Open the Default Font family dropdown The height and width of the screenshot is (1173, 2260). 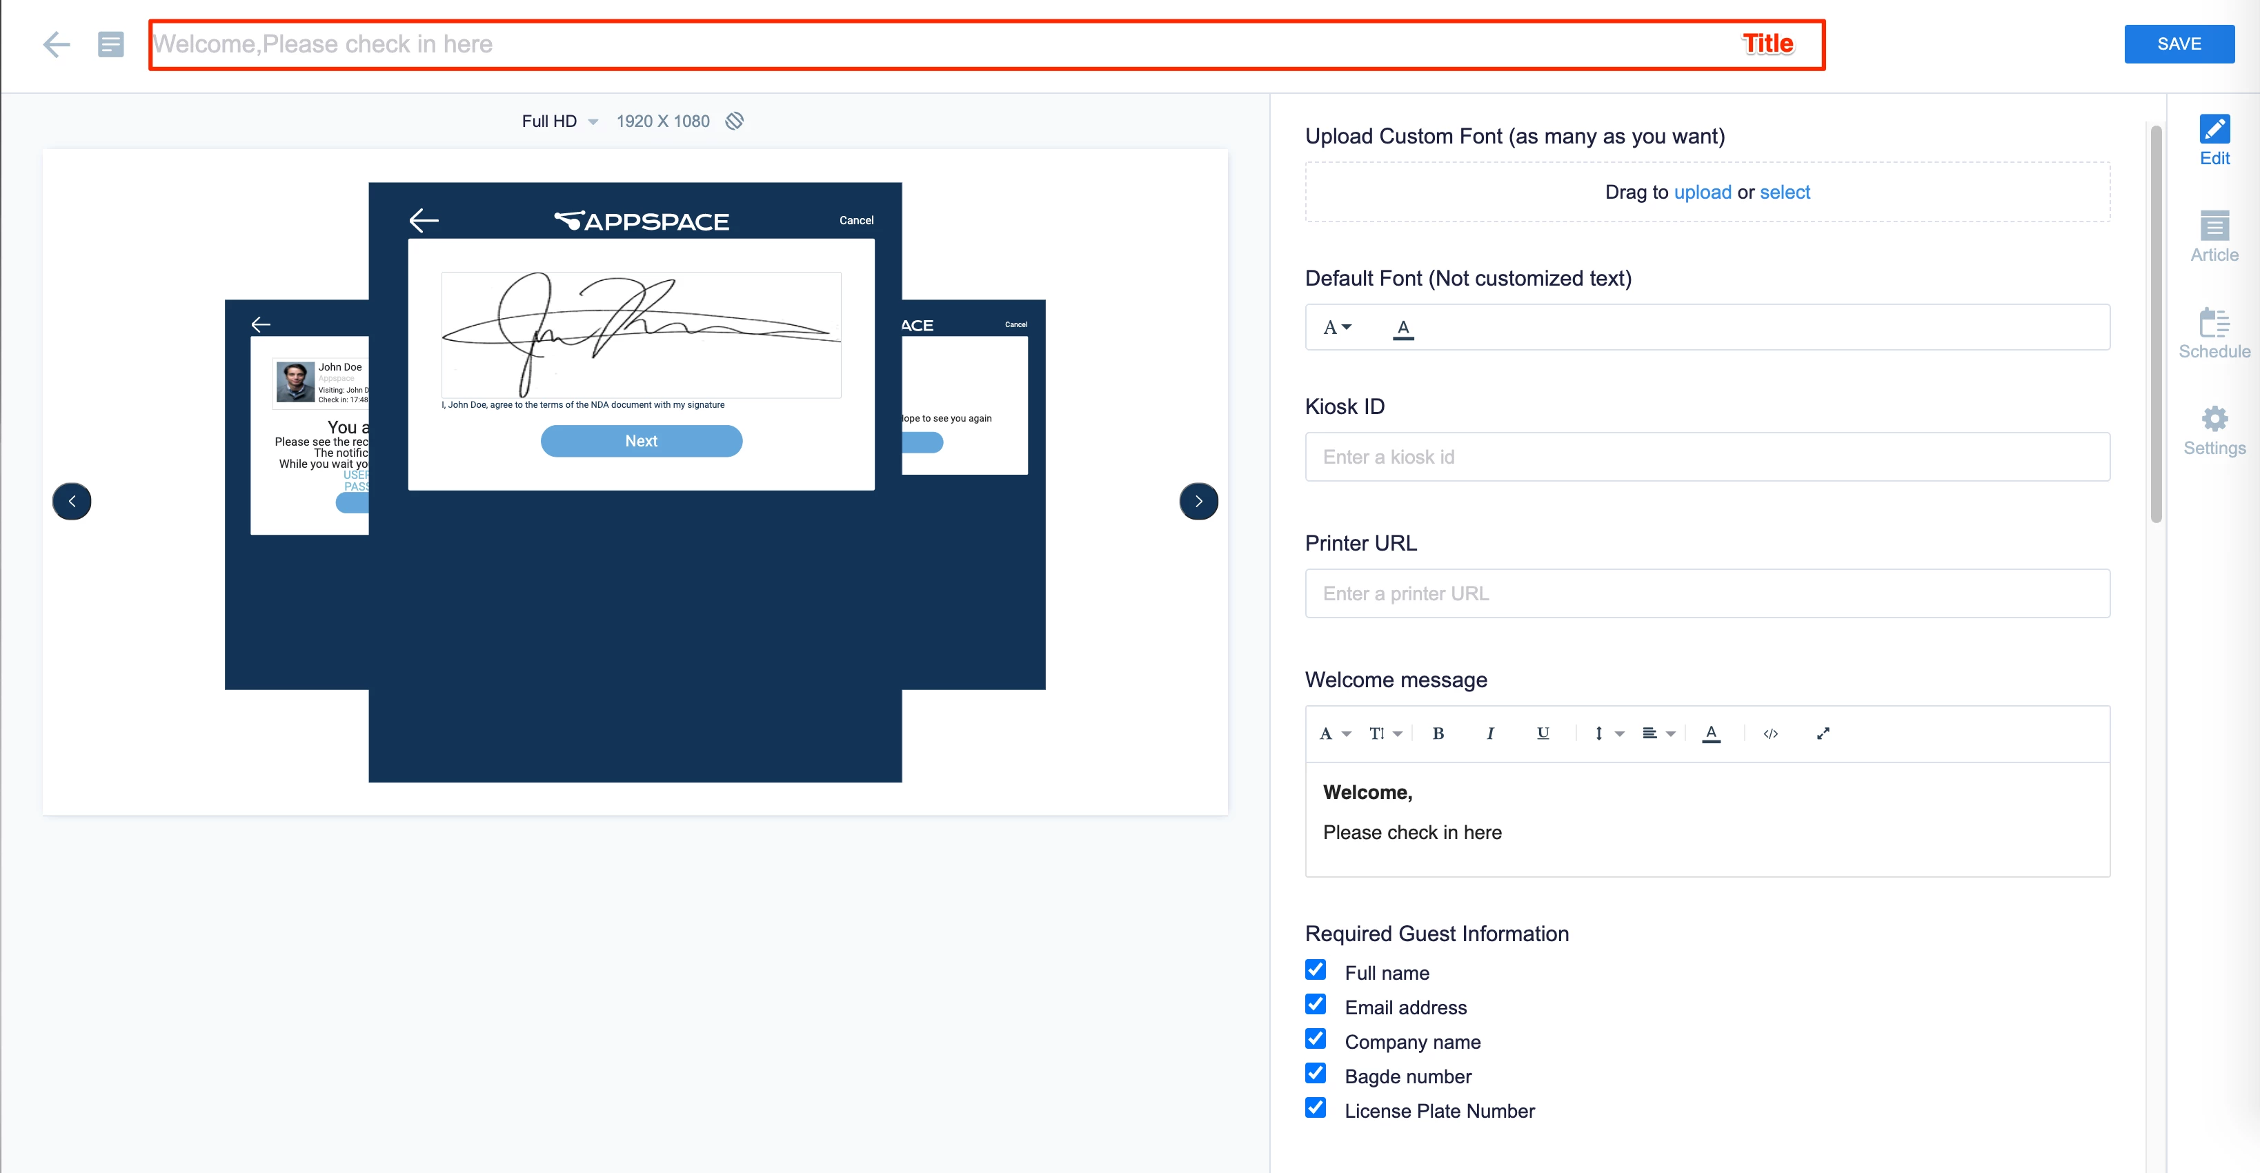point(1337,327)
